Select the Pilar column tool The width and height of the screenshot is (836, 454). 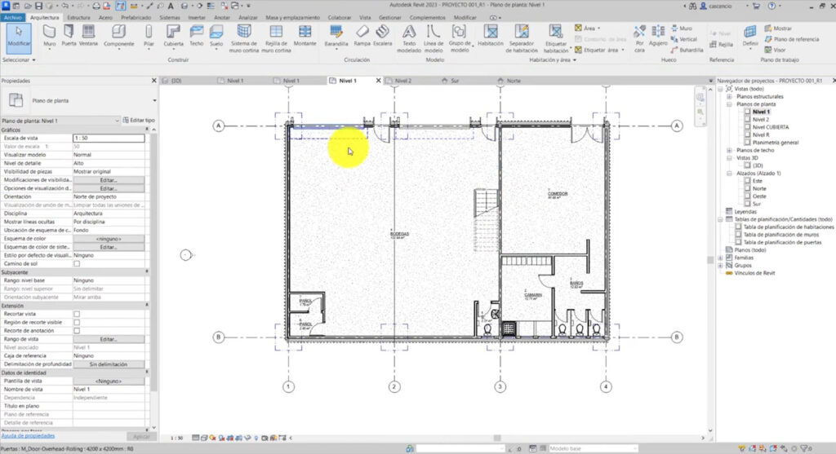pos(150,33)
